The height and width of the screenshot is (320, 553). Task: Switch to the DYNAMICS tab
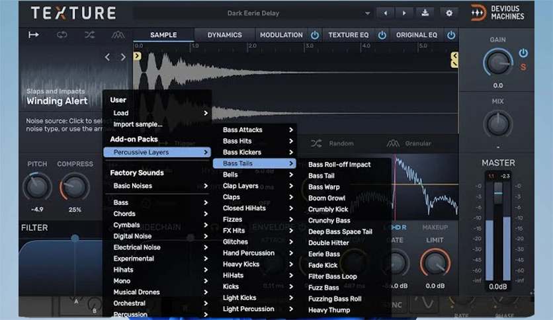click(x=224, y=35)
